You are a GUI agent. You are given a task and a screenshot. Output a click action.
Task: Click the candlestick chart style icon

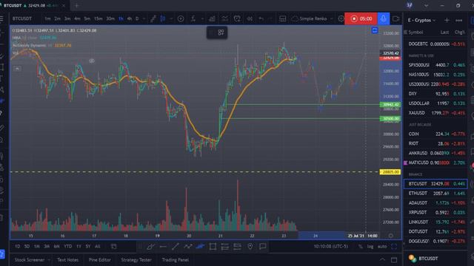click(163, 18)
